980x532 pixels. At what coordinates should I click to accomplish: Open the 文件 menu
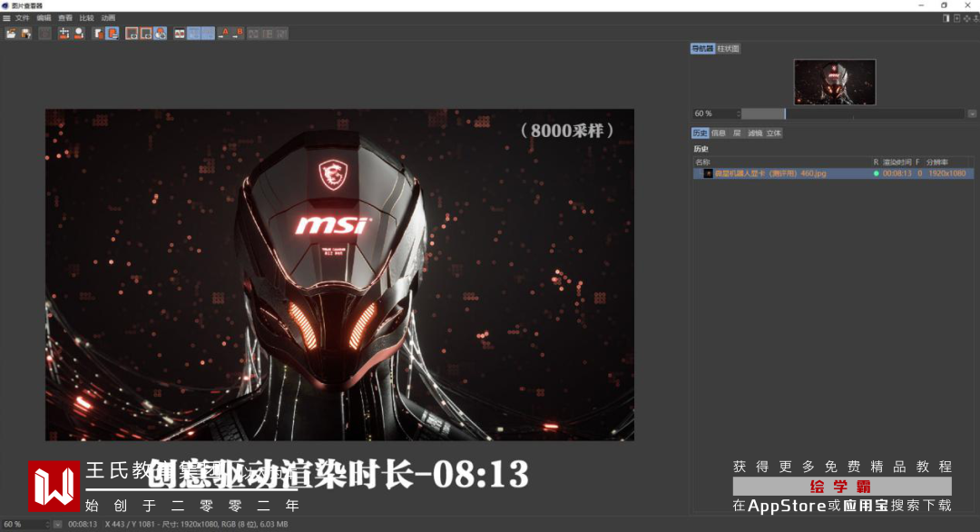[x=23, y=18]
